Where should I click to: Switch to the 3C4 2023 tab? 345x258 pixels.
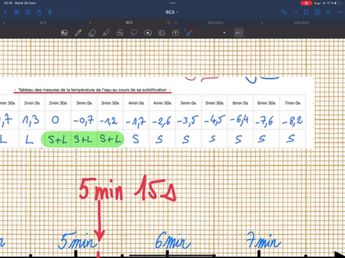[x=215, y=23]
